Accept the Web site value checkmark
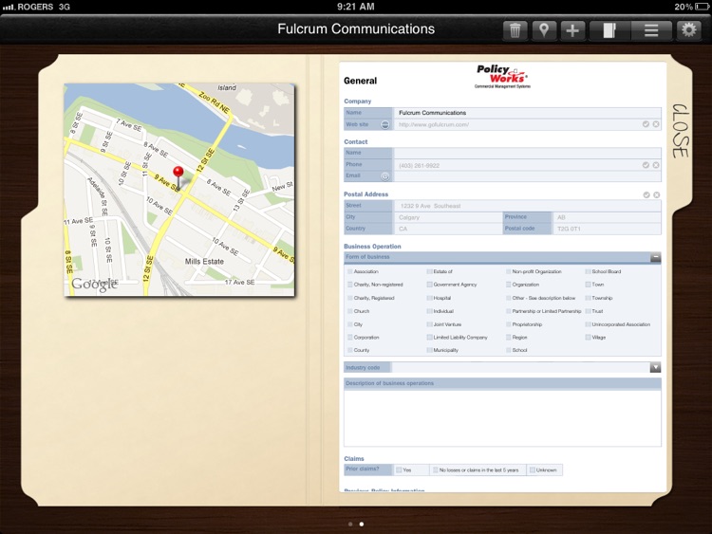Screen dimensions: 712x534 click(x=646, y=124)
